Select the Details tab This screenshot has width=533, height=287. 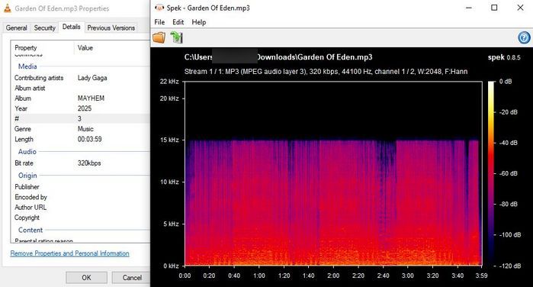tap(71, 27)
